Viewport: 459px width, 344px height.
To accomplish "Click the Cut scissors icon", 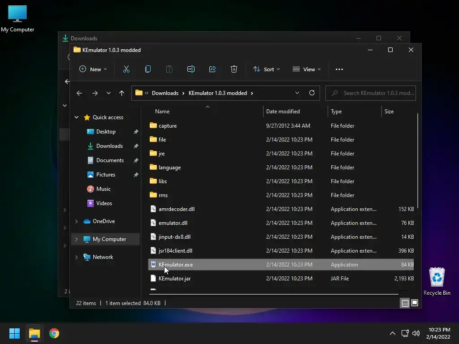I will (x=126, y=69).
